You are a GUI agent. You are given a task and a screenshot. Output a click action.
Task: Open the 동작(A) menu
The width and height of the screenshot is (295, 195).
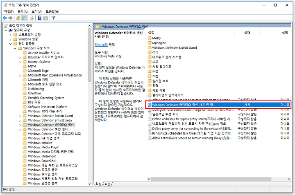coord(23,11)
